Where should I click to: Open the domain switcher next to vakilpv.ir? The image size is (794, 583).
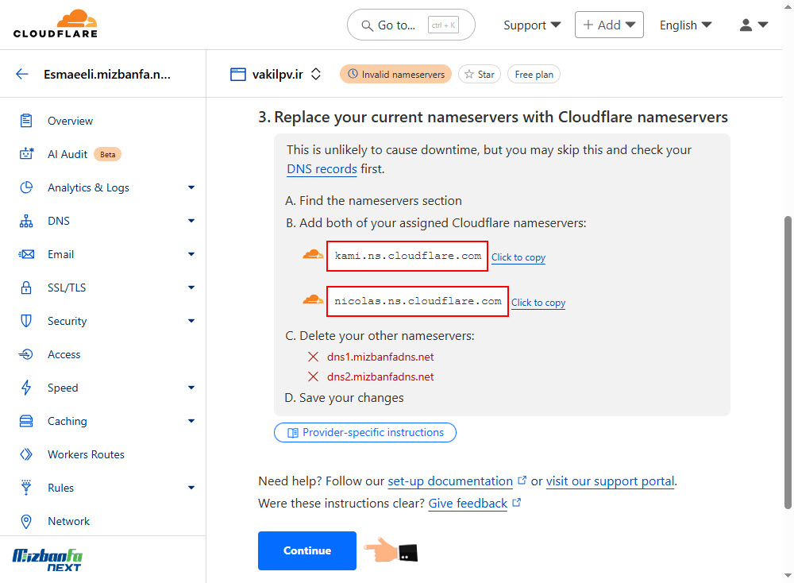click(x=316, y=75)
